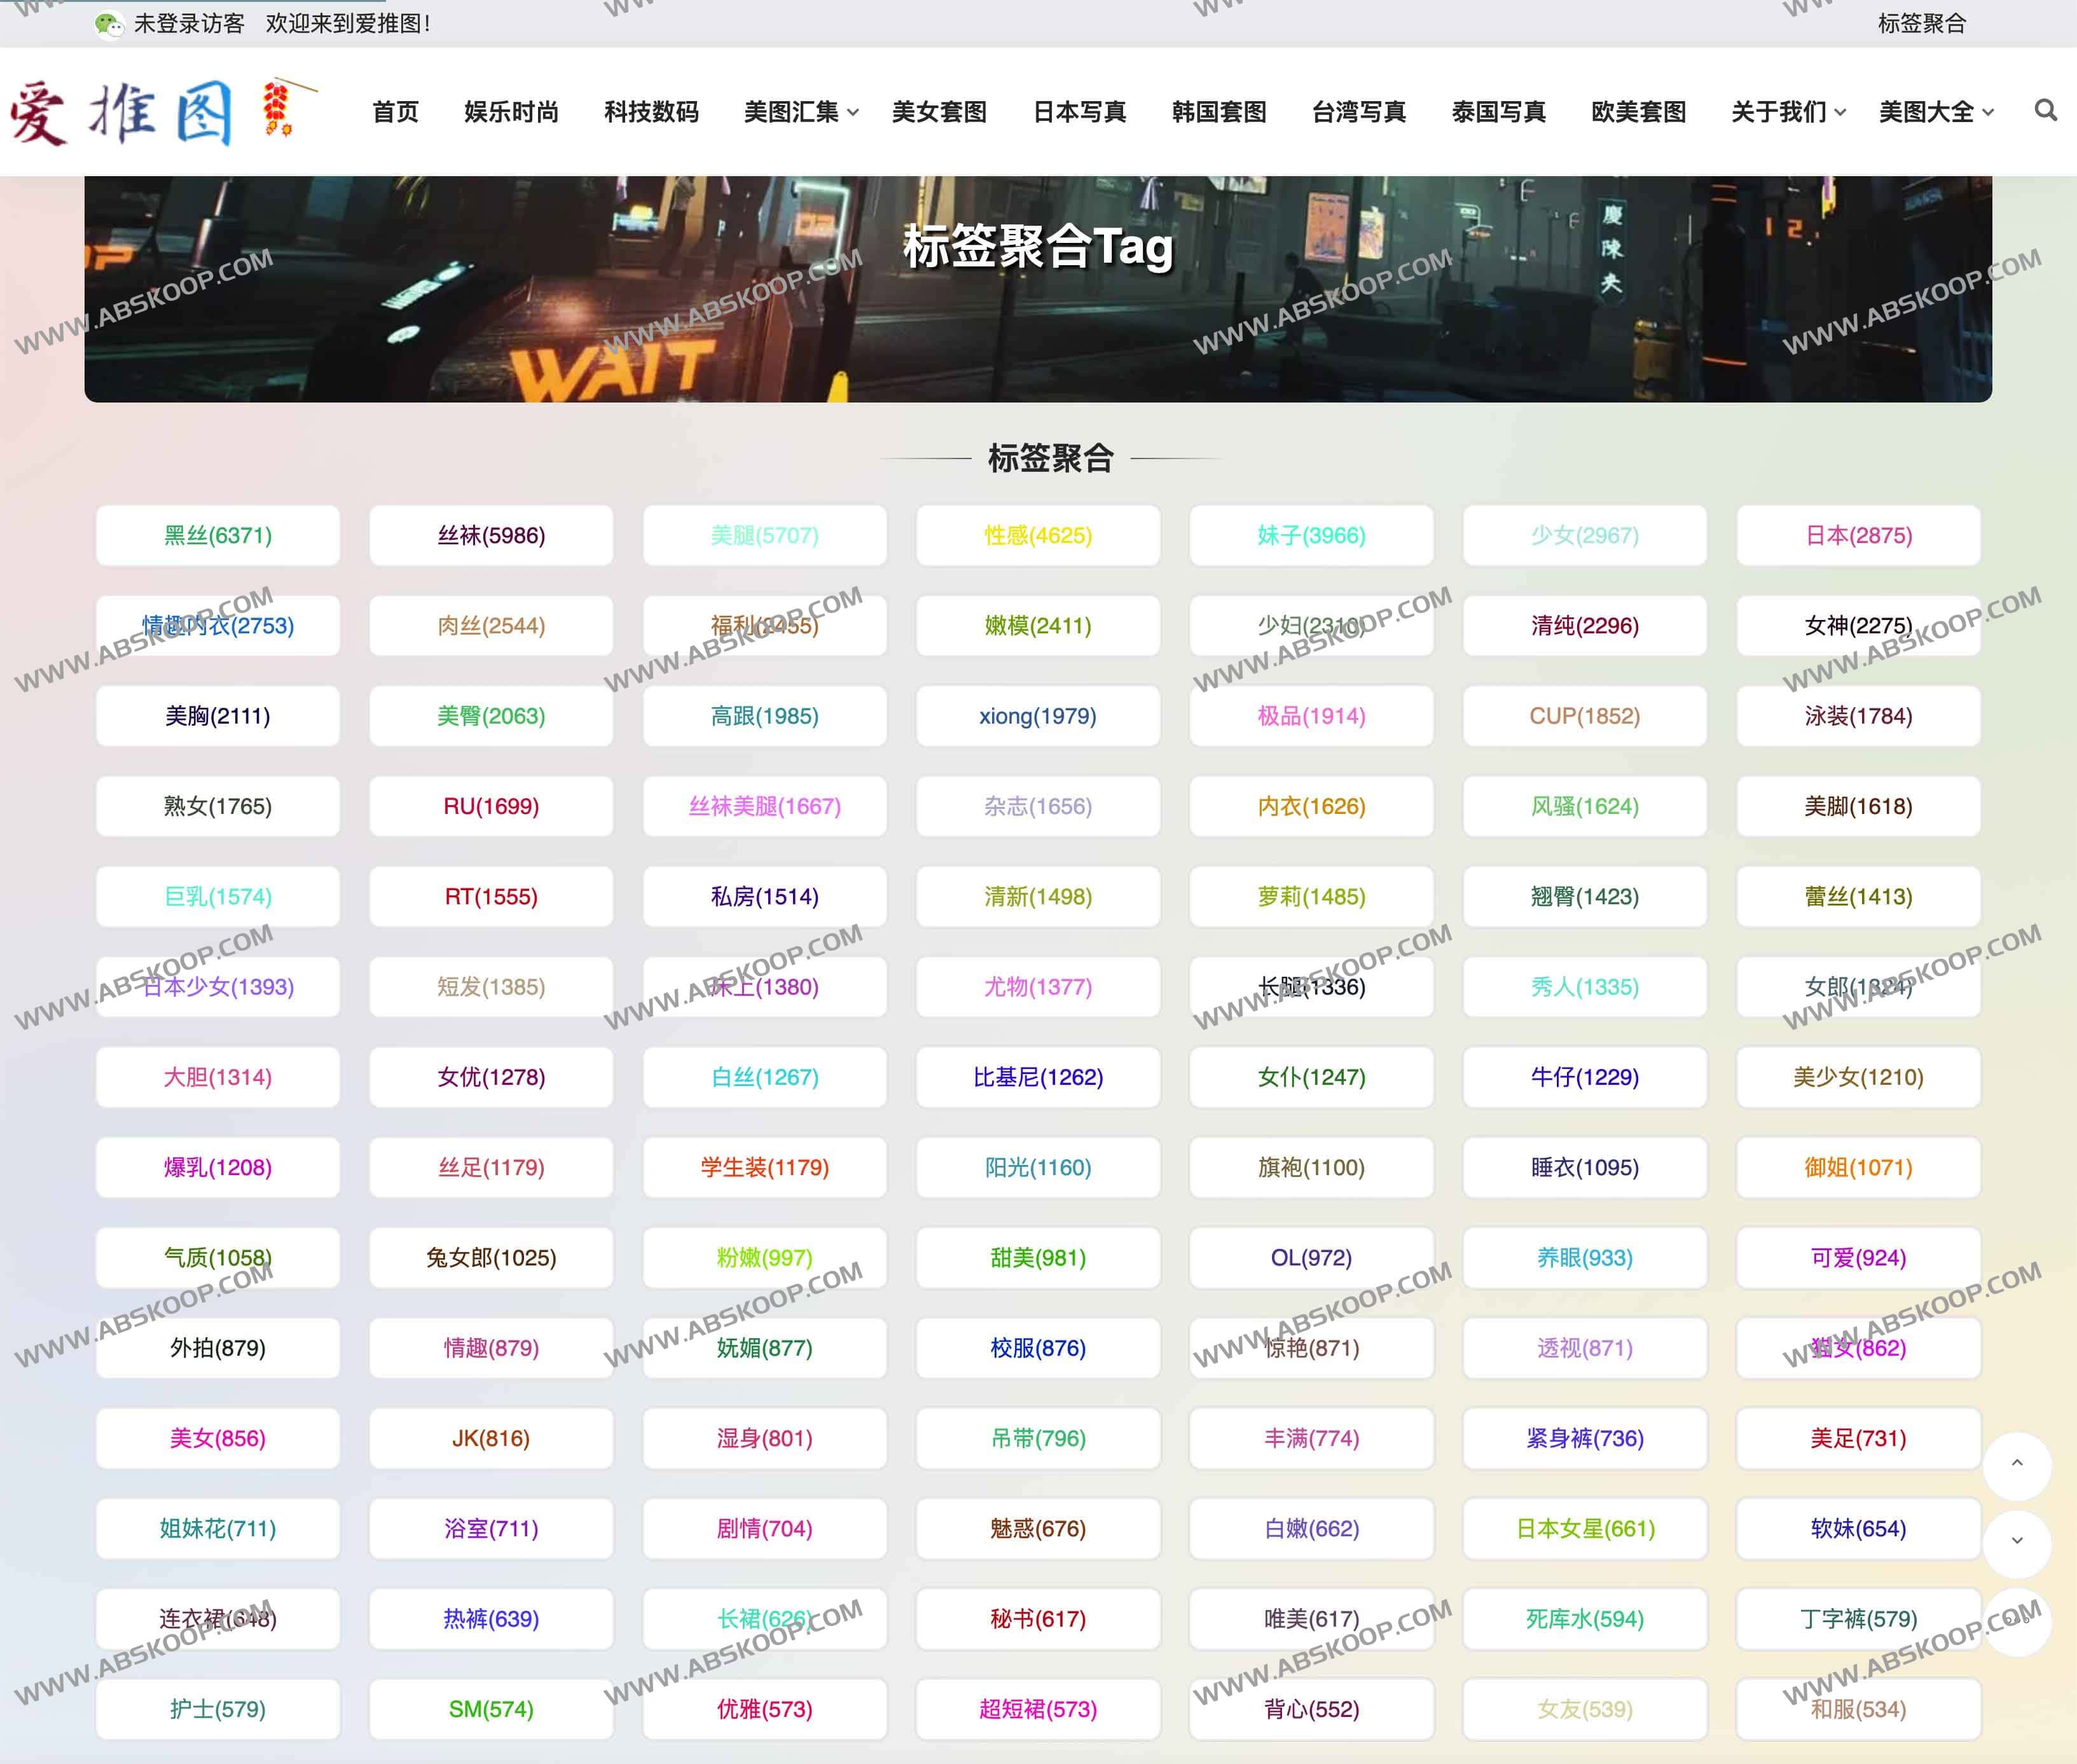
Task: Open the 日本(2875) tag
Action: coord(1858,536)
